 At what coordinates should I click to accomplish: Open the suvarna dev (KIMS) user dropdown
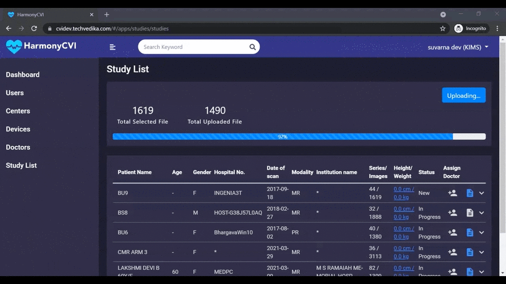[458, 47]
